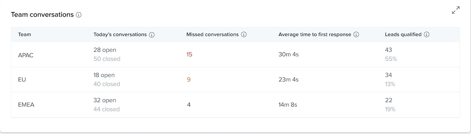Select the EMEA team name
The height and width of the screenshot is (134, 471).
click(x=26, y=105)
